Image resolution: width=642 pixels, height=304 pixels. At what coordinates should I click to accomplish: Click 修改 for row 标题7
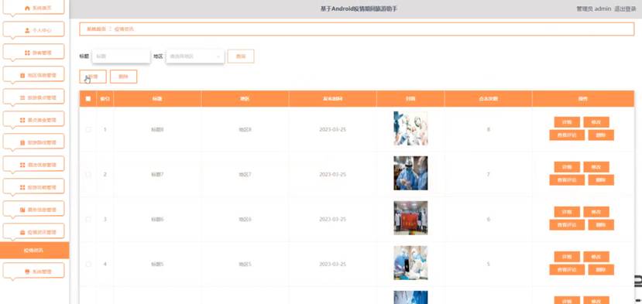[596, 167]
